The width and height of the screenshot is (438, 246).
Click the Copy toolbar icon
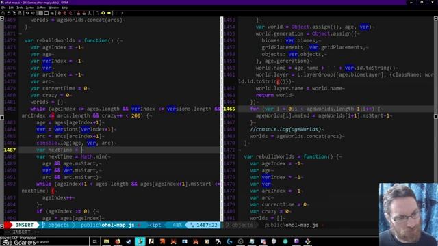coord(47,13)
